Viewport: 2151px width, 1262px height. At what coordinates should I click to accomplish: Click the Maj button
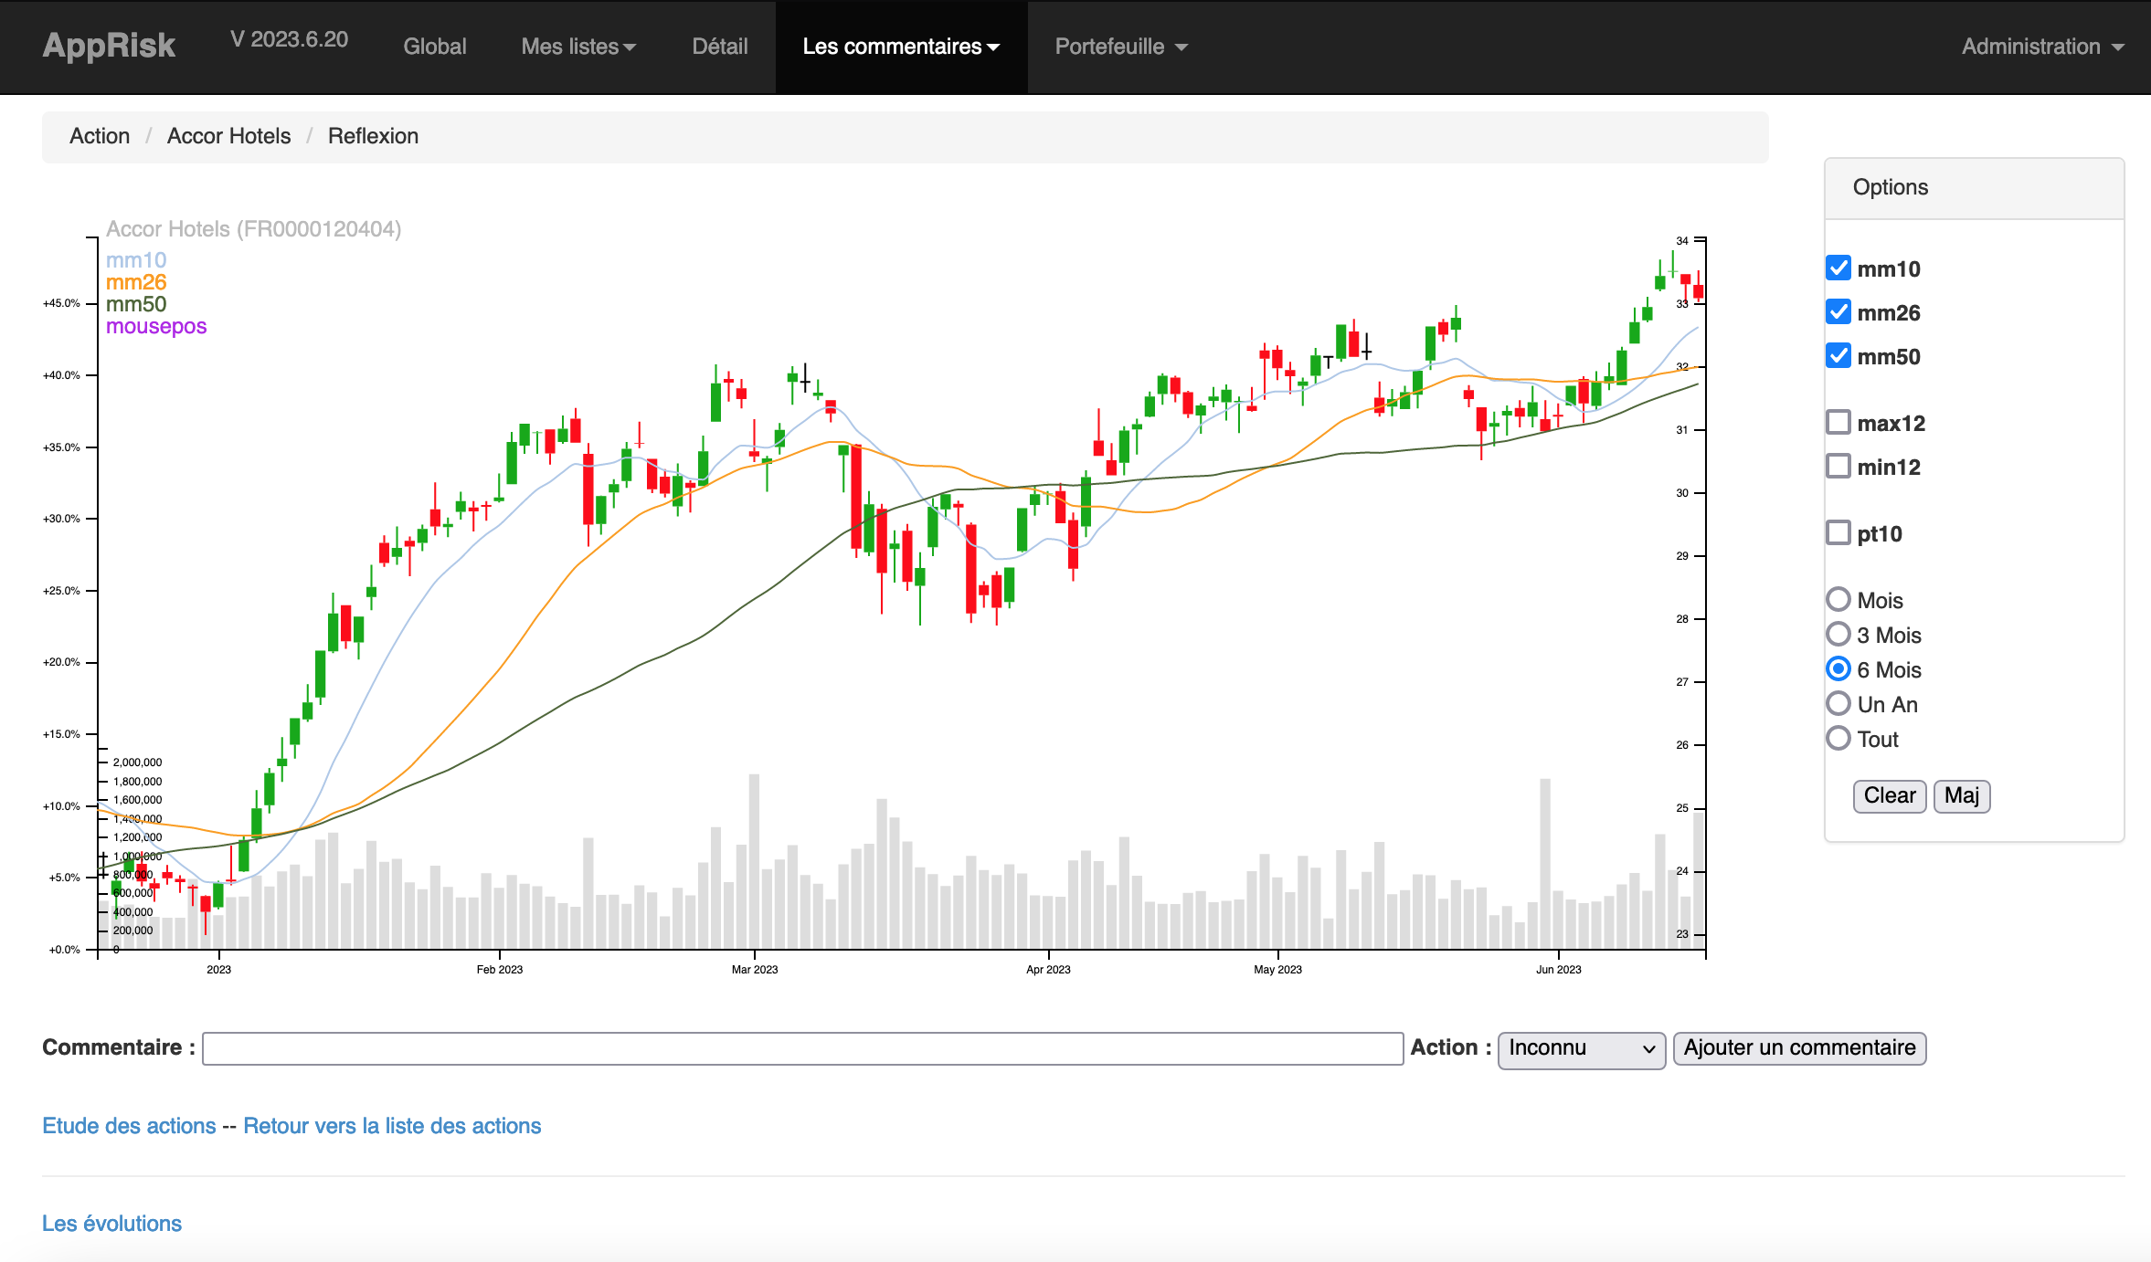coord(1961,795)
